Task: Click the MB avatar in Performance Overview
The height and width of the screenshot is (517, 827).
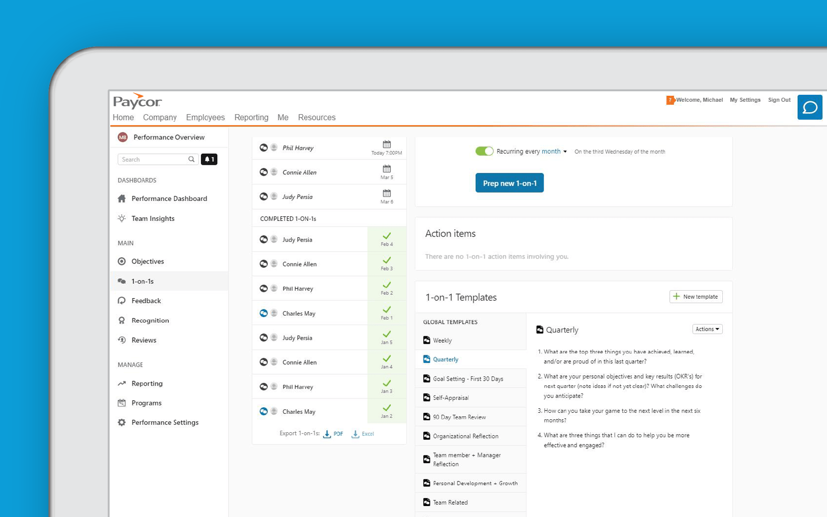Action: [123, 137]
